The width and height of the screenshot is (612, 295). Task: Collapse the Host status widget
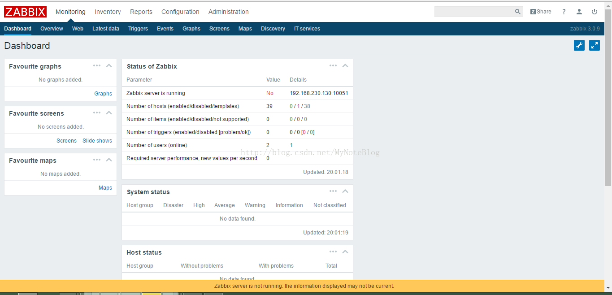point(345,252)
